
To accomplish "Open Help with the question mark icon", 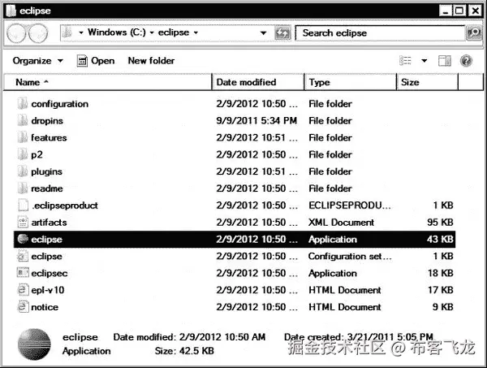I will click(x=466, y=61).
